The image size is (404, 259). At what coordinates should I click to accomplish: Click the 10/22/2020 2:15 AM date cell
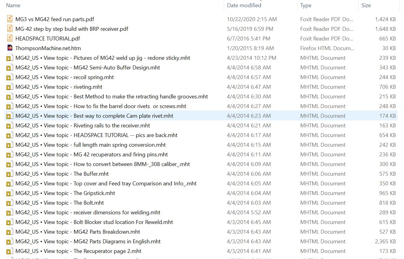click(x=252, y=19)
